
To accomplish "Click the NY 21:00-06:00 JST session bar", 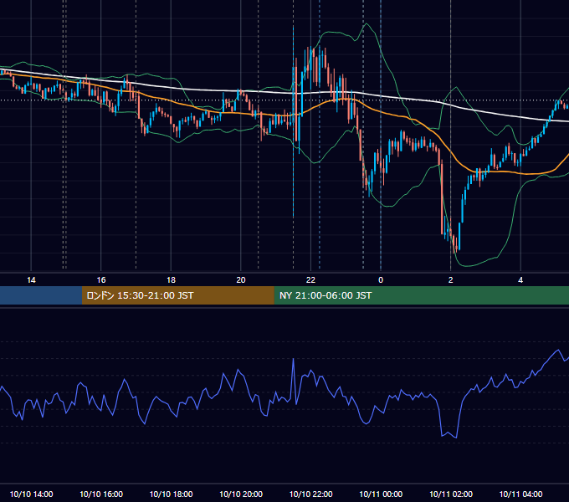I will click(421, 295).
